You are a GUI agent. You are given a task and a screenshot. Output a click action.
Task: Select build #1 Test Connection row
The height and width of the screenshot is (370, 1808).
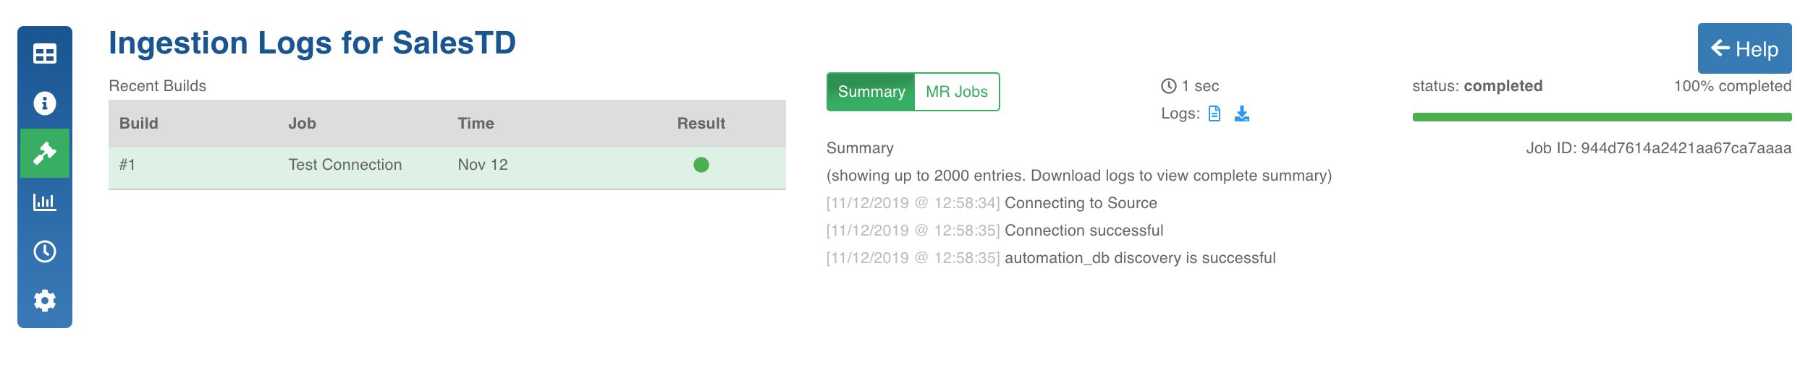point(447,165)
